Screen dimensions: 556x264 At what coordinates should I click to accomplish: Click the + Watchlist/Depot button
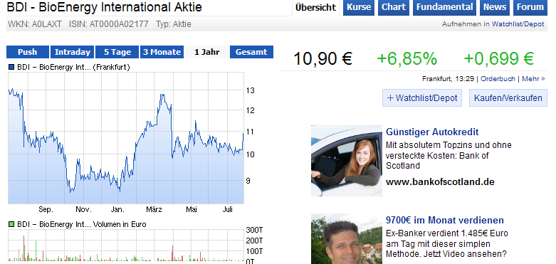(422, 97)
